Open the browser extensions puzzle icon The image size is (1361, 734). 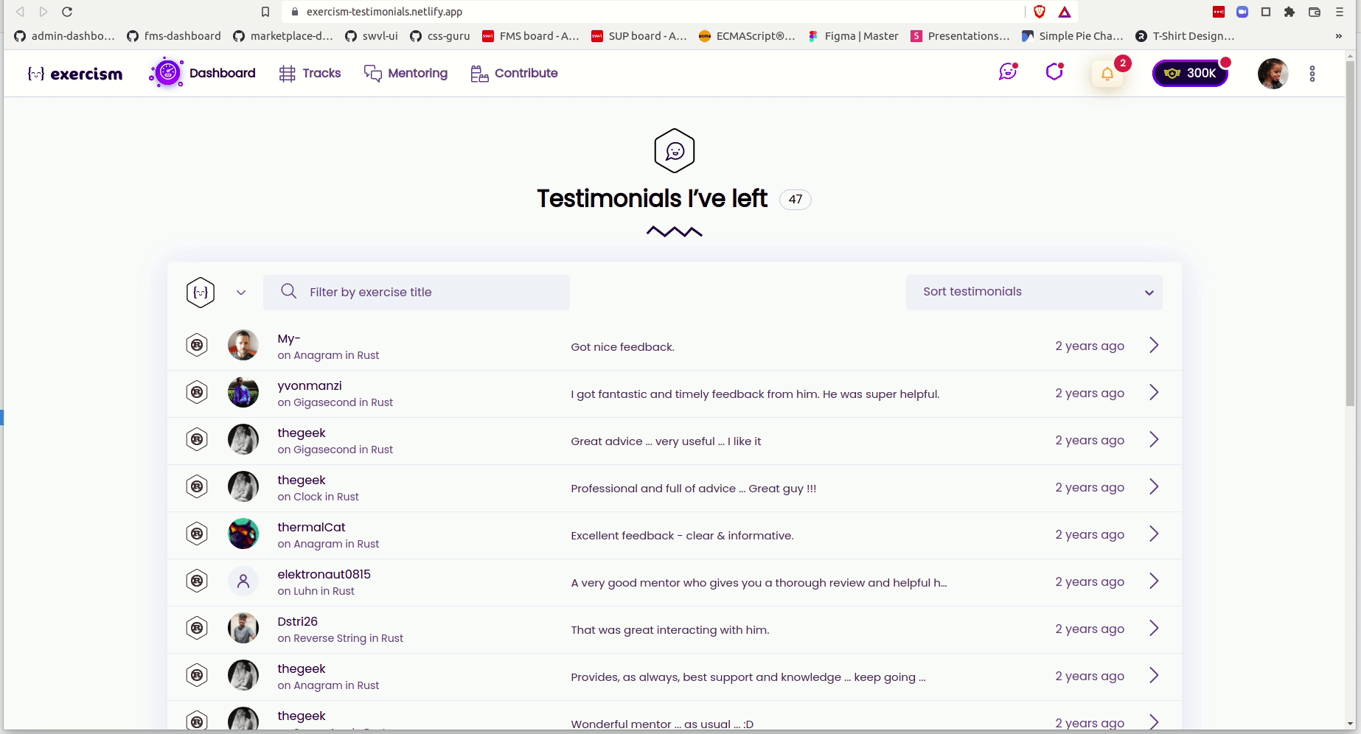(1289, 12)
